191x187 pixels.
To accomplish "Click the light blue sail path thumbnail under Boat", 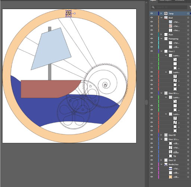I will pos(170,22).
